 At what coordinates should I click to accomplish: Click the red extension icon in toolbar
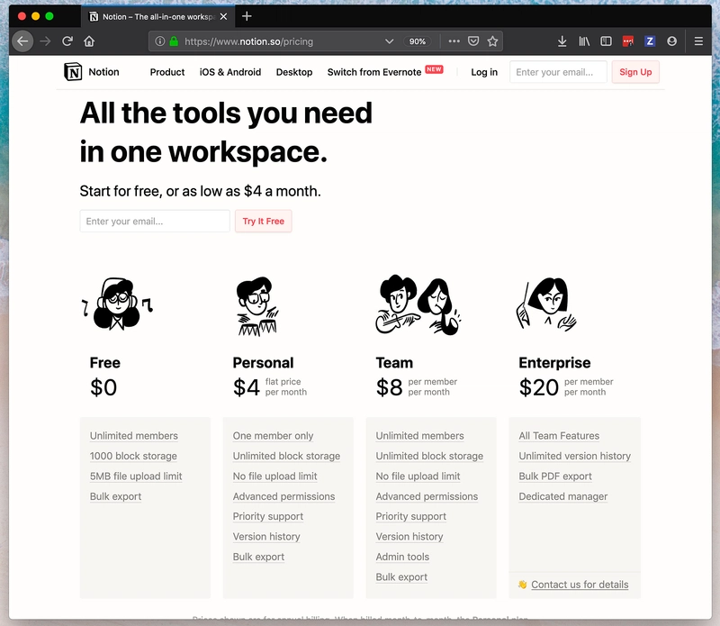627,41
